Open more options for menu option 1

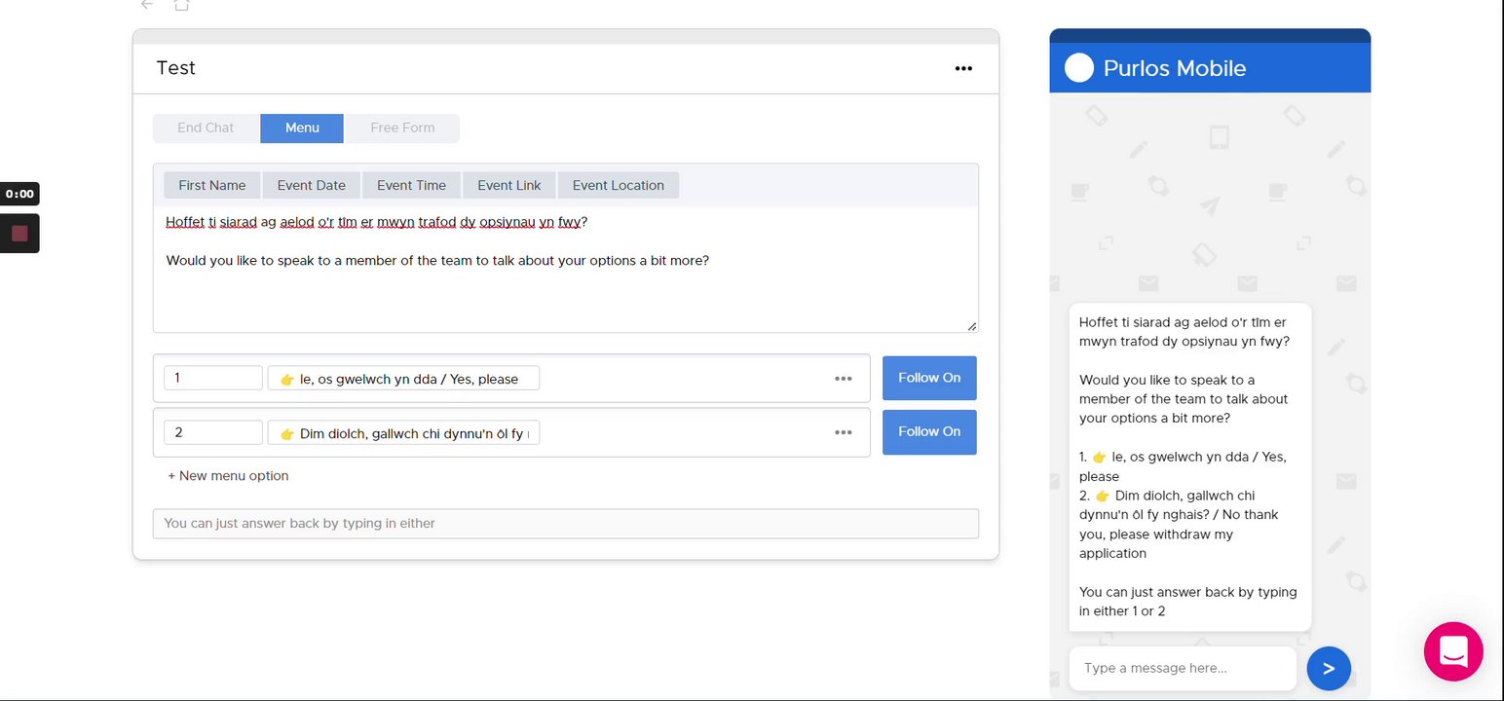[843, 379]
